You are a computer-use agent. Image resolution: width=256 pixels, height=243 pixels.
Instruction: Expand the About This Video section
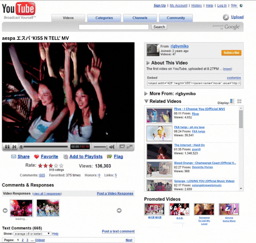pos(148,63)
